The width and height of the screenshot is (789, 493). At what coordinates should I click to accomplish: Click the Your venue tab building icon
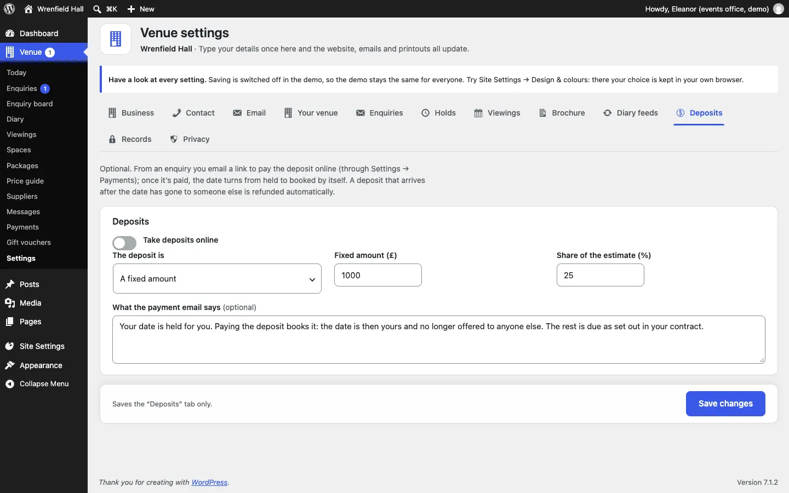[288, 113]
